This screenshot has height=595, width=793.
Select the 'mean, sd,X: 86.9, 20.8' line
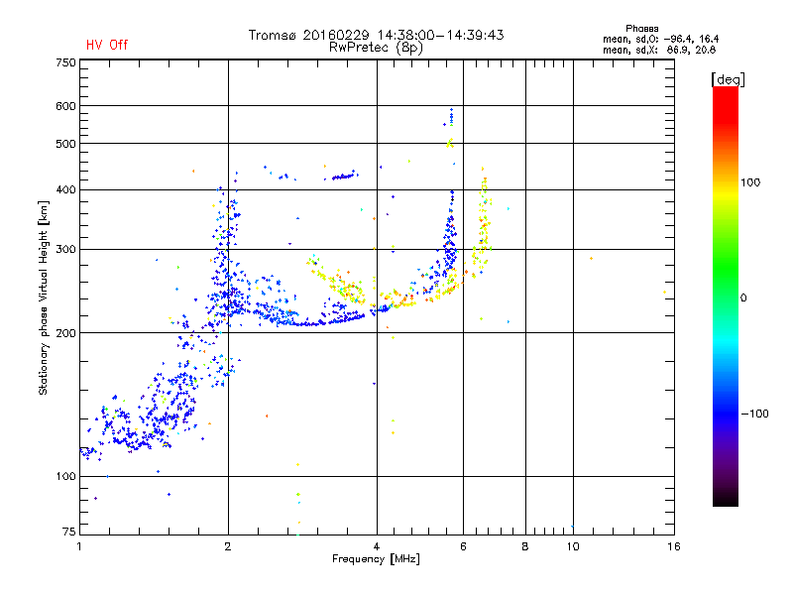[659, 50]
